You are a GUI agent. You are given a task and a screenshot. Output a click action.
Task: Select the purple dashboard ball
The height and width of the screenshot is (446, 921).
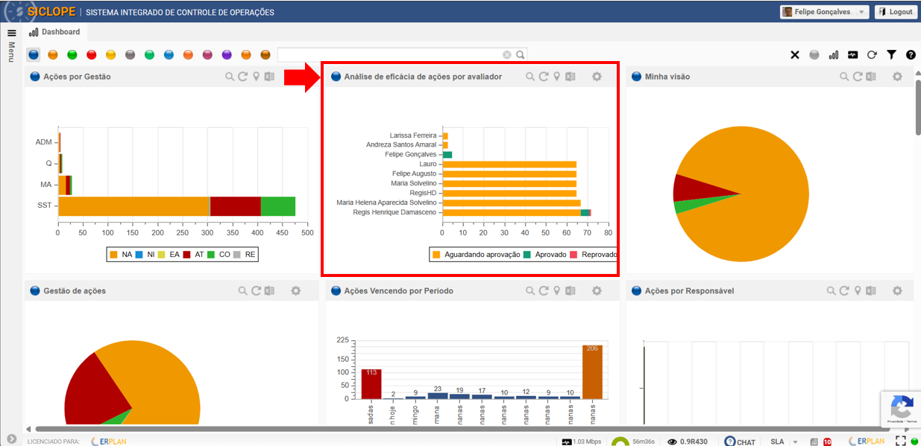click(x=227, y=54)
